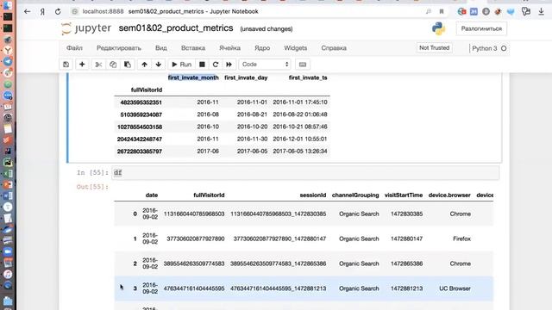Click visitStartTime column header
The image size is (552, 310).
click(x=404, y=195)
